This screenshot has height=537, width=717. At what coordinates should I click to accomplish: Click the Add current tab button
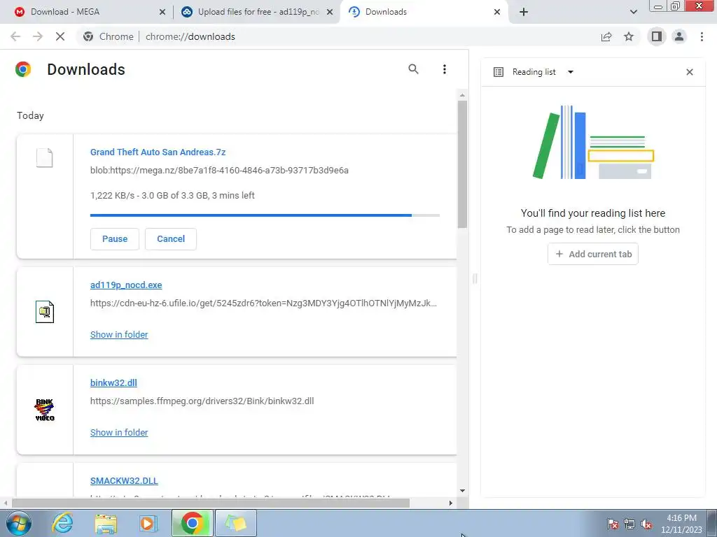pos(592,254)
